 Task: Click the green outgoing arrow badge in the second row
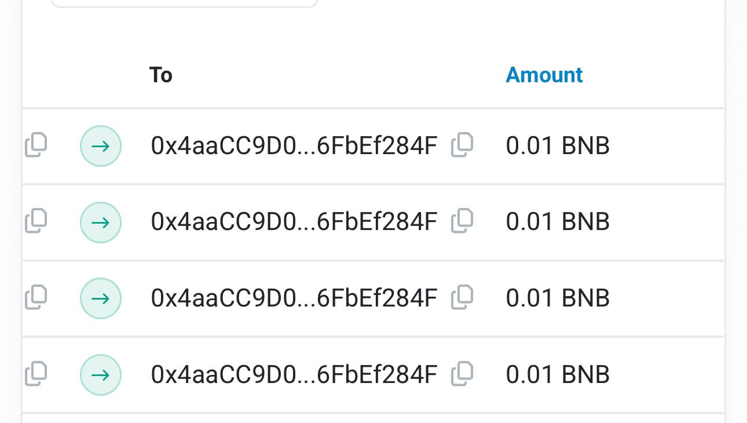tap(101, 222)
